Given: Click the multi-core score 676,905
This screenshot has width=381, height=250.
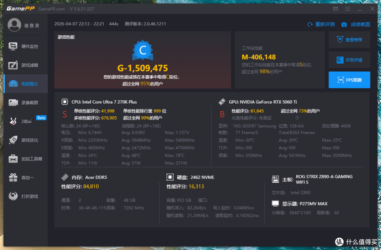Looking at the screenshot, I should (109, 118).
